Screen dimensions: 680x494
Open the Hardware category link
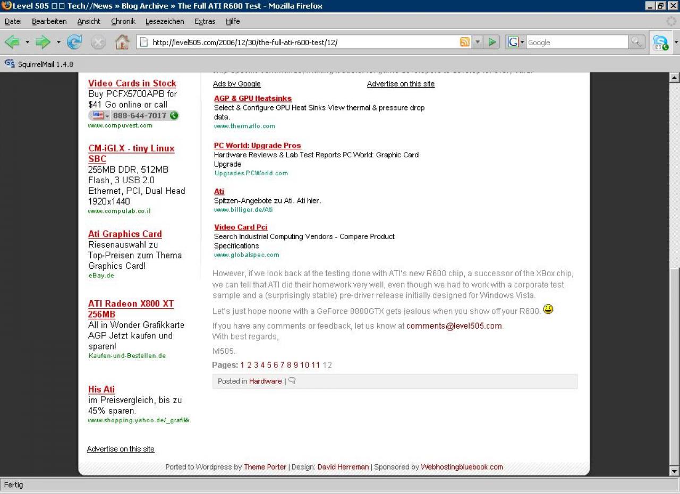266,381
